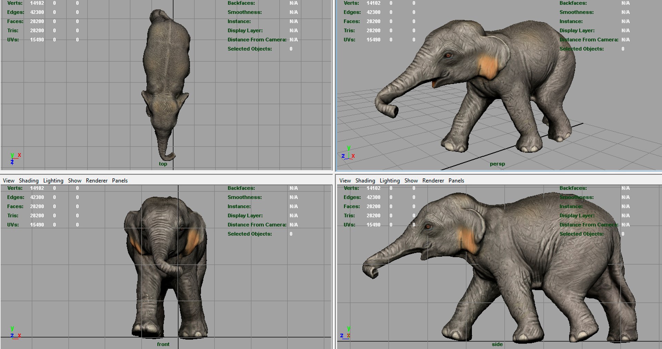Click 'Backfaces:' label in top view
Image resolution: width=662 pixels, height=349 pixels.
pos(241,3)
